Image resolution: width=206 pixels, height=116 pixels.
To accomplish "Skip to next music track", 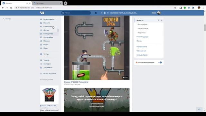I will 108,13.
